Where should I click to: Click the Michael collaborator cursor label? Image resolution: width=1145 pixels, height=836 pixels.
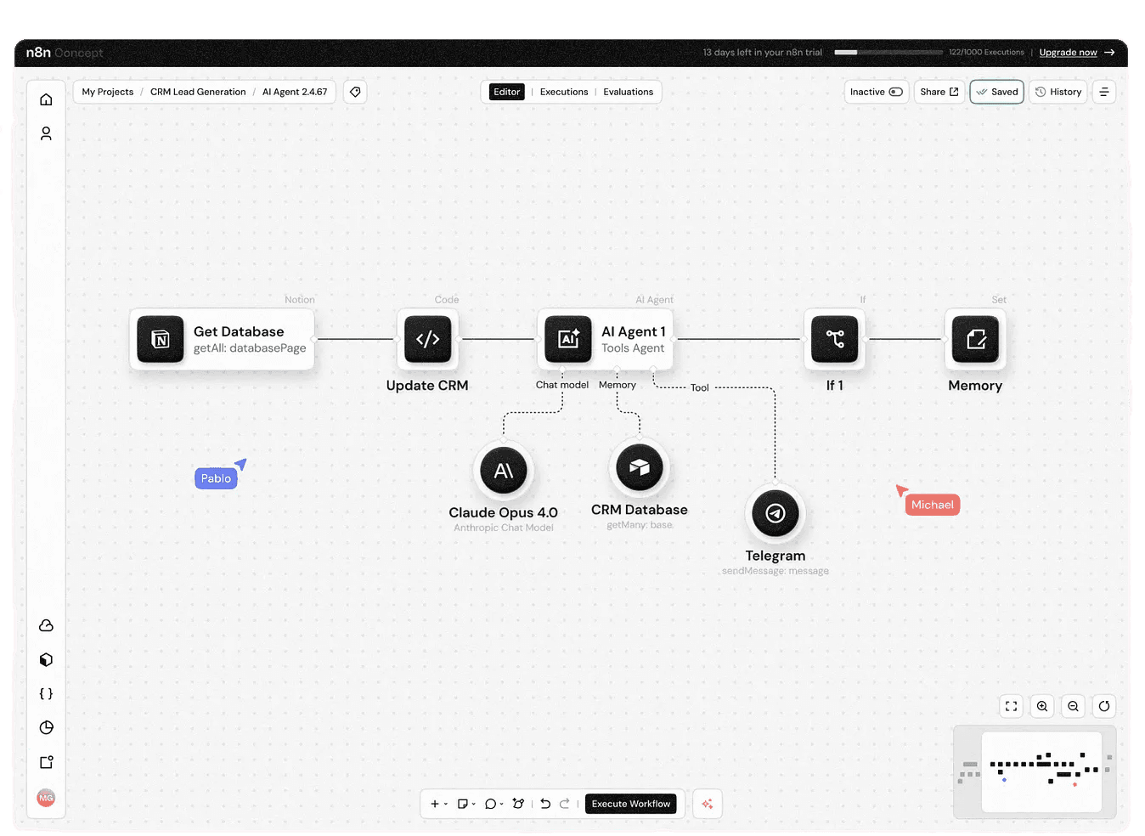tap(933, 505)
